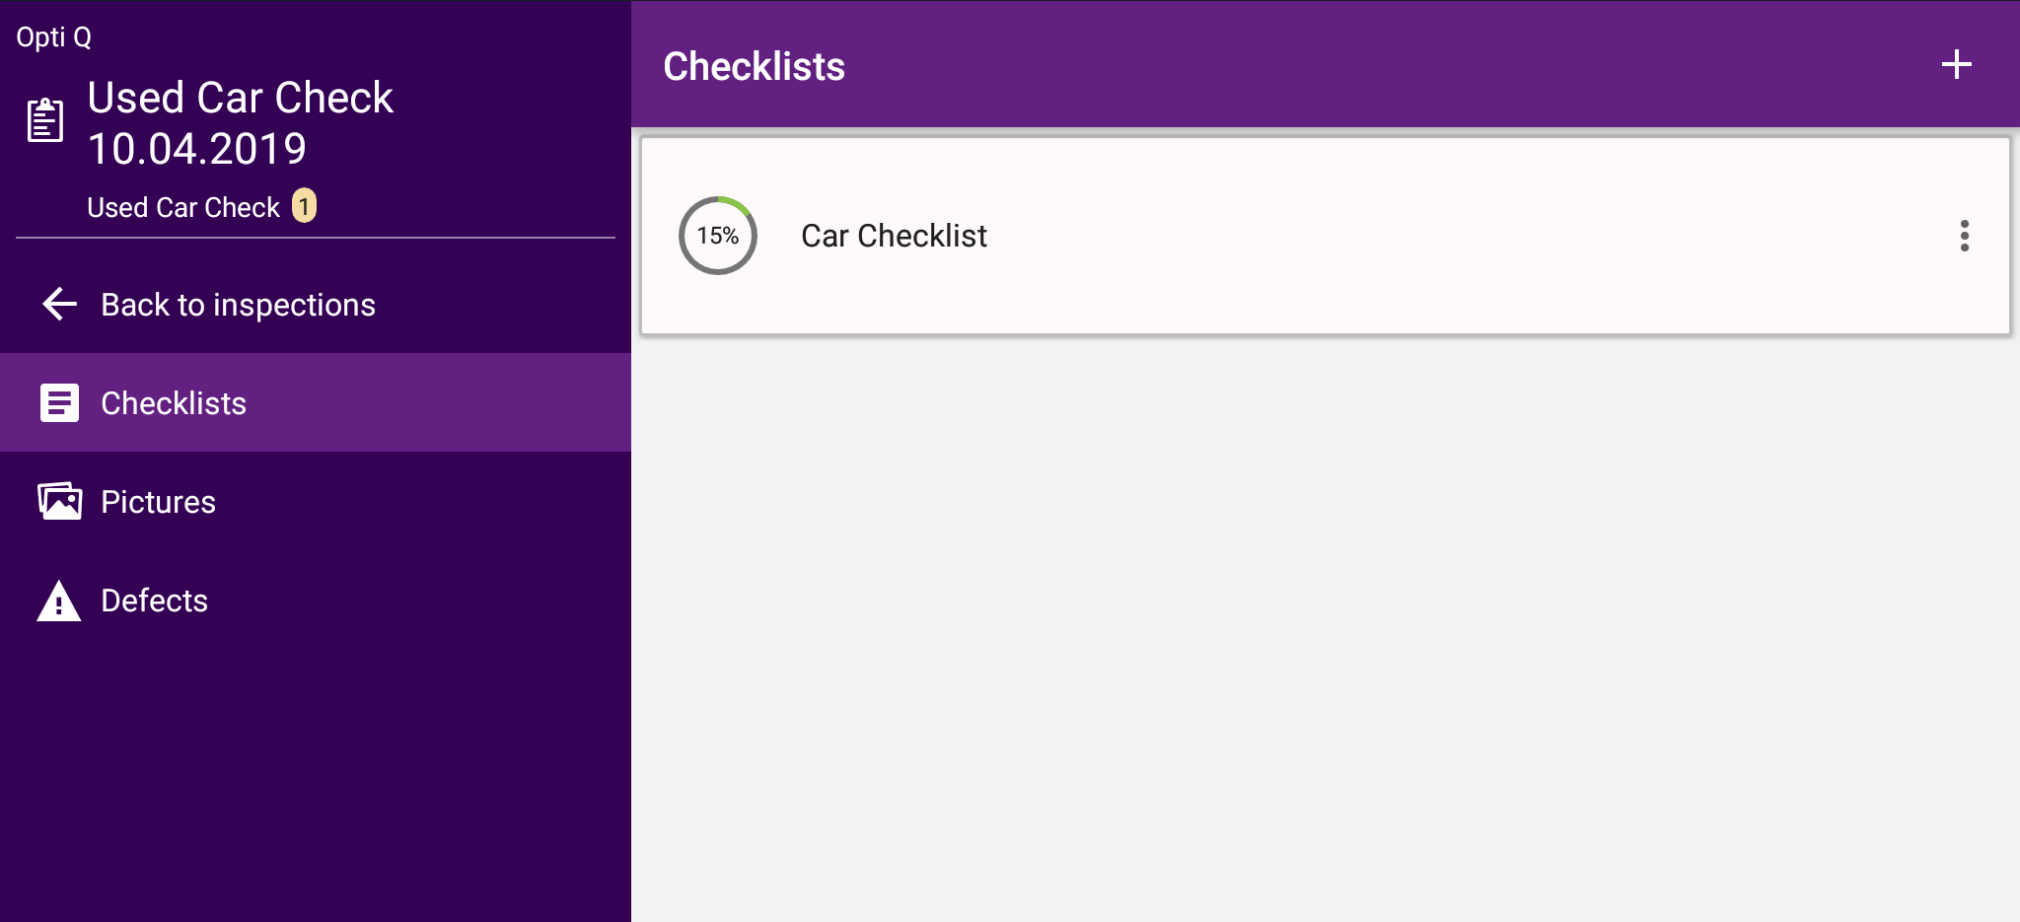Click the Pictures image icon in sidebar

(59, 501)
